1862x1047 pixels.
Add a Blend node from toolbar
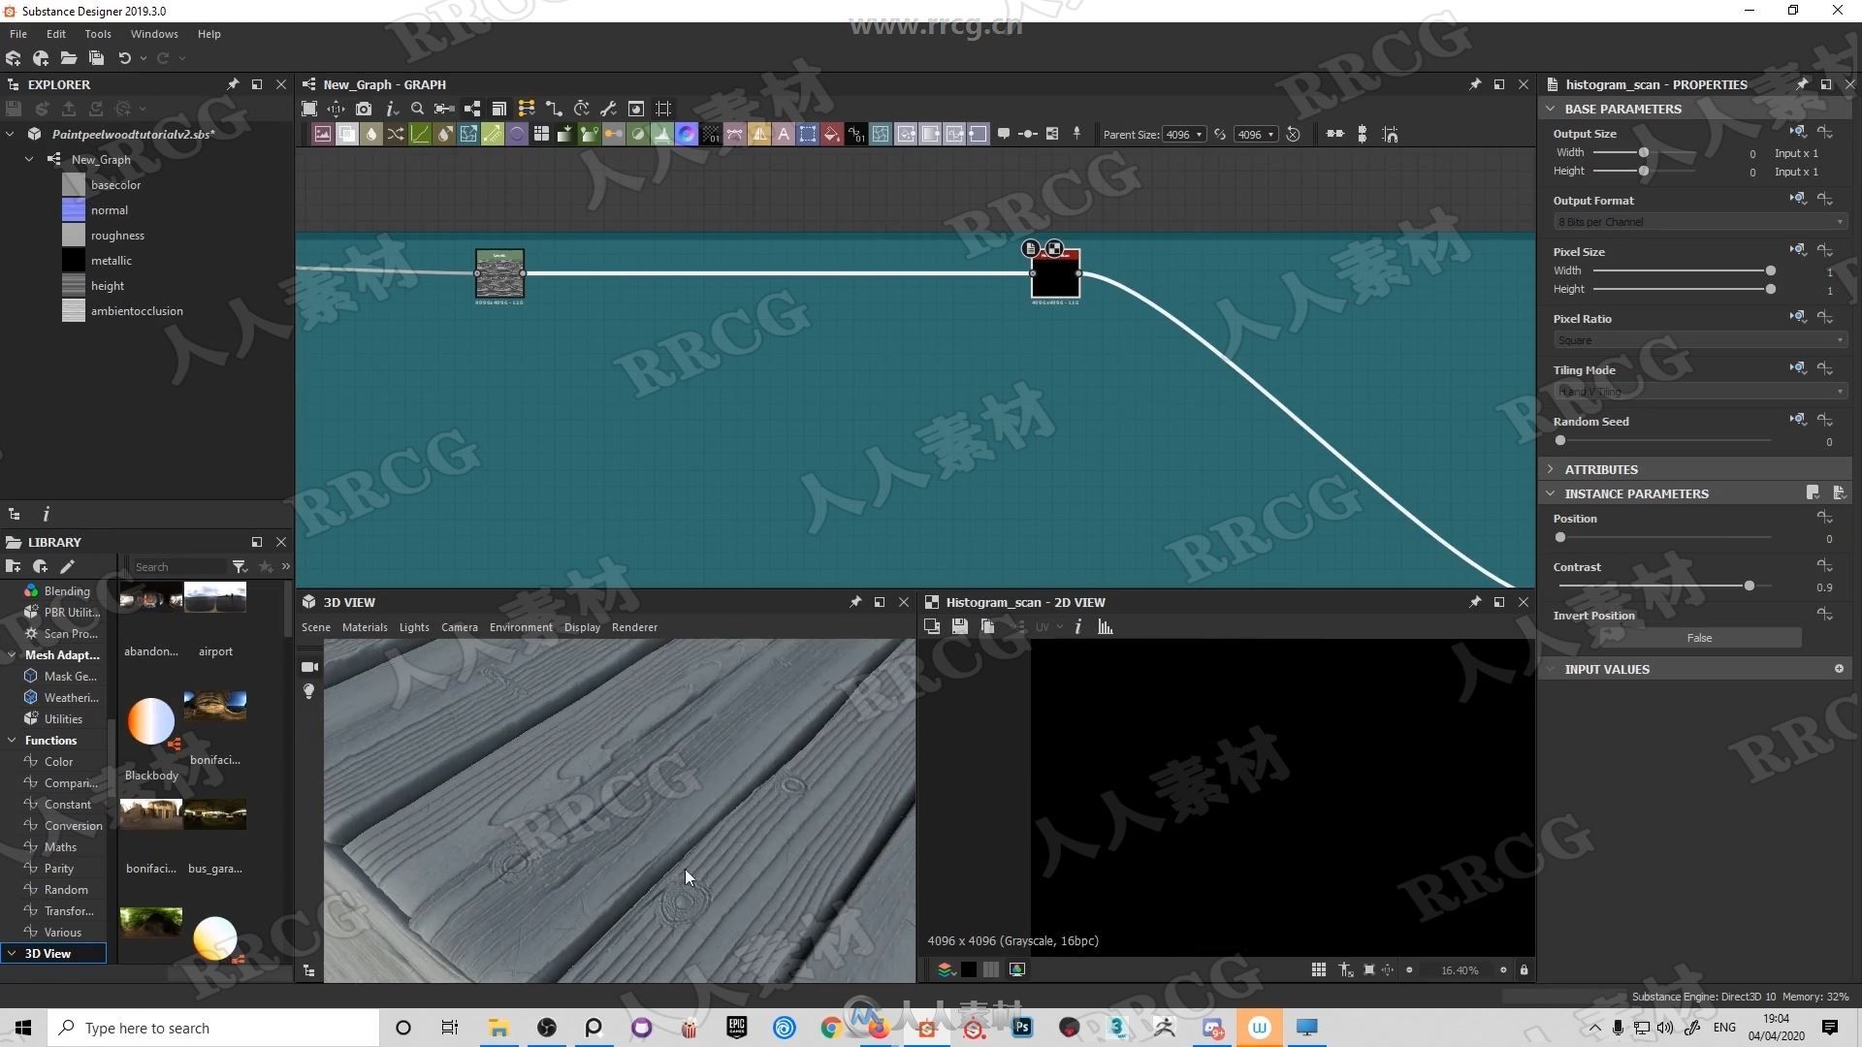click(347, 135)
